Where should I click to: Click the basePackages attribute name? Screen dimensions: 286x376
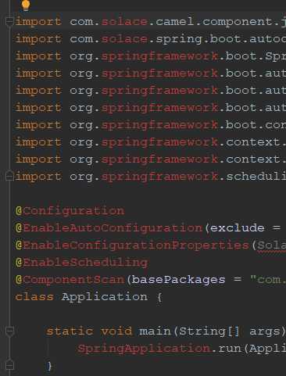(x=178, y=280)
